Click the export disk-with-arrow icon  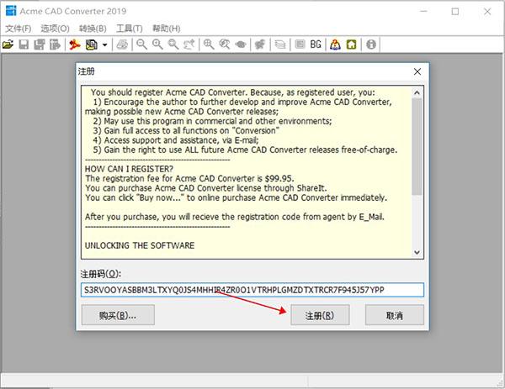click(x=55, y=45)
